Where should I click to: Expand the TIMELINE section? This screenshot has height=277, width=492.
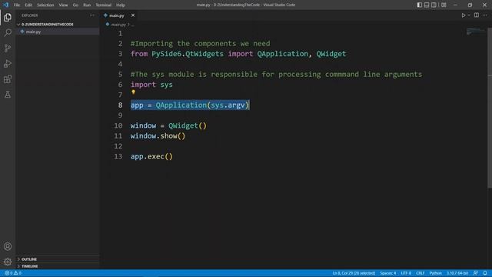[x=29, y=266]
